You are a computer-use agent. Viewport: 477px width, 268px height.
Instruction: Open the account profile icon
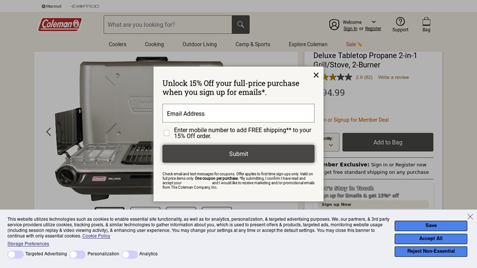(x=334, y=24)
